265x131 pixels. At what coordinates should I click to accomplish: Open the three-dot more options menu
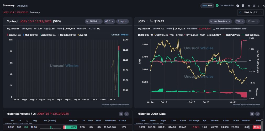pos(258,6)
